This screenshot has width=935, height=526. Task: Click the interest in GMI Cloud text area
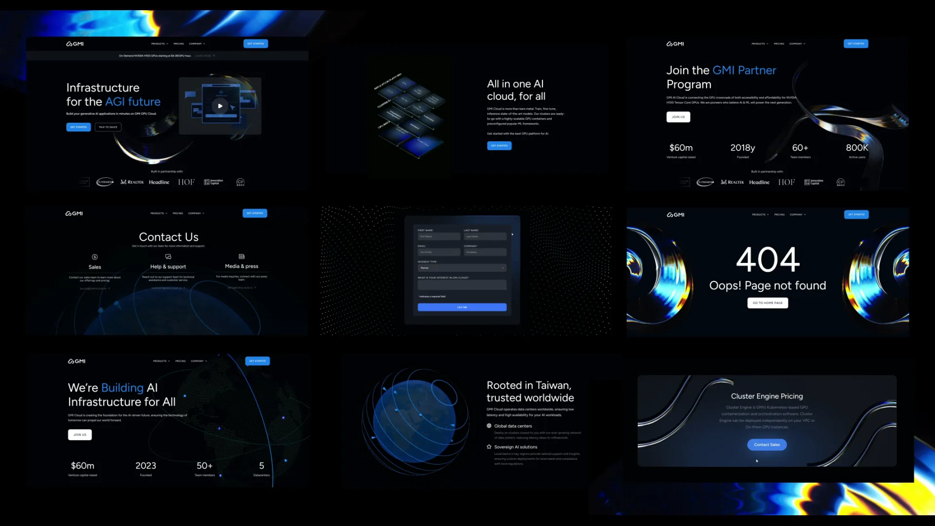click(x=462, y=285)
